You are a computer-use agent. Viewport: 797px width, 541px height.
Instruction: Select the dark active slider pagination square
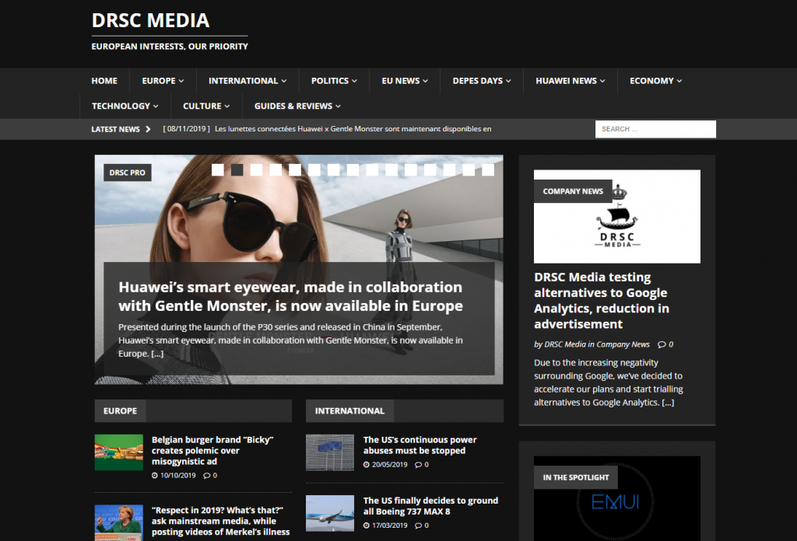(x=237, y=170)
